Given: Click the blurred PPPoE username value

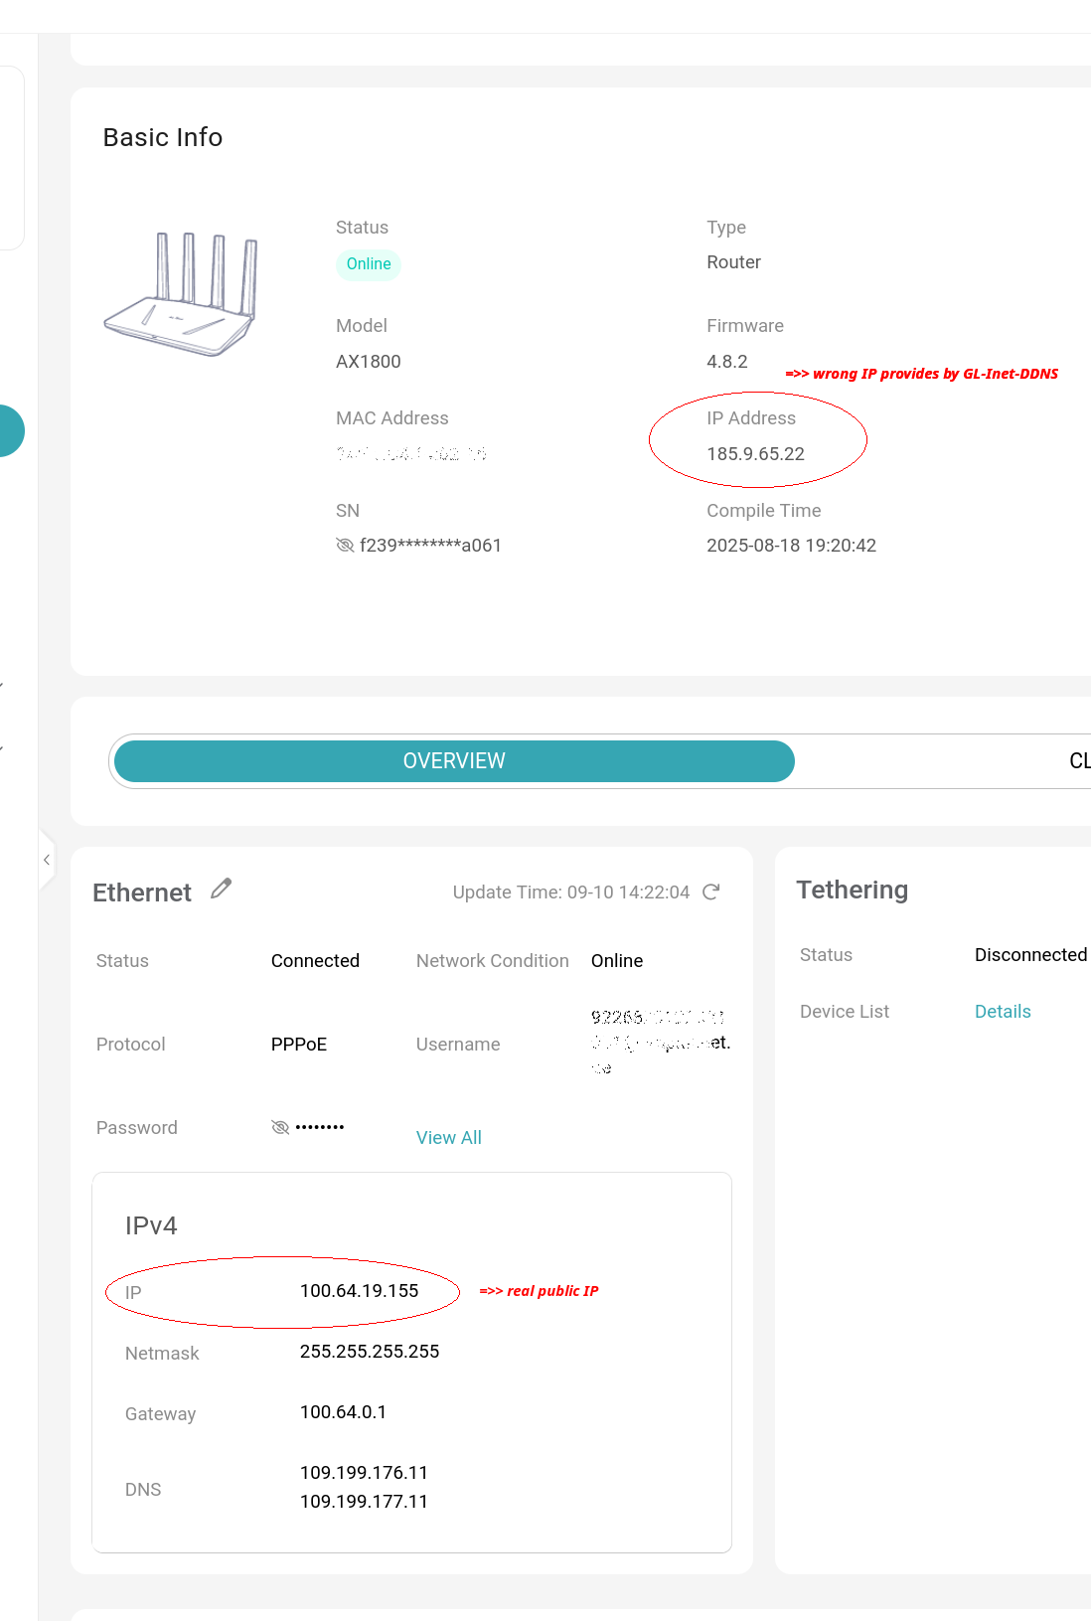Looking at the screenshot, I should pos(659,1042).
